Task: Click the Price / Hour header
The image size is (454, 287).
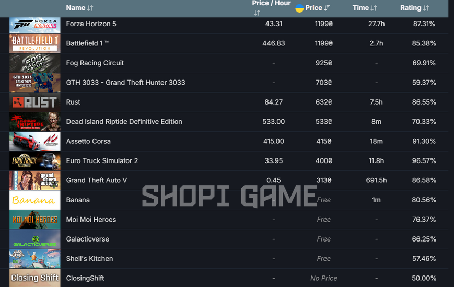Action: [x=271, y=3]
